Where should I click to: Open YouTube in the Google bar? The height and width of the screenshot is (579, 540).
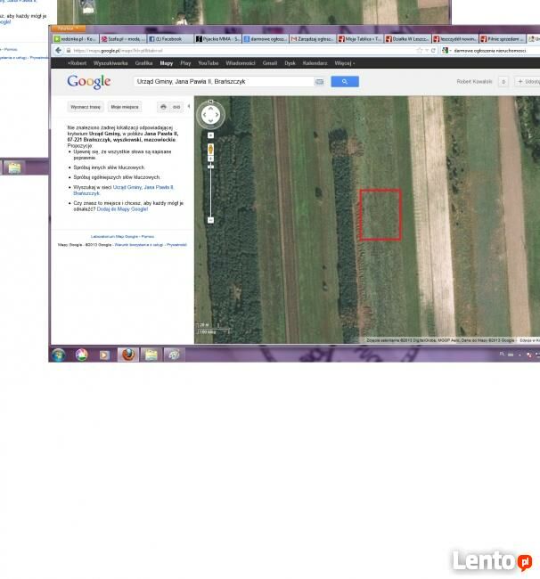point(209,63)
